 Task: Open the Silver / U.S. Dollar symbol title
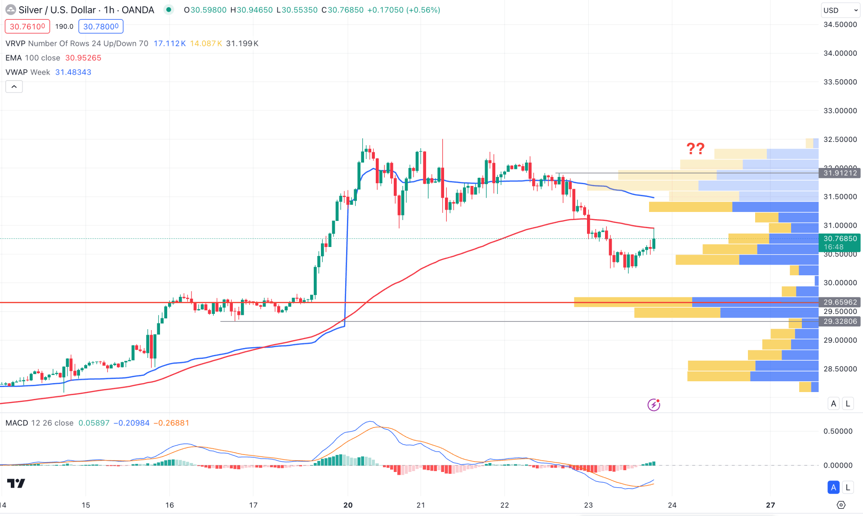coord(86,10)
